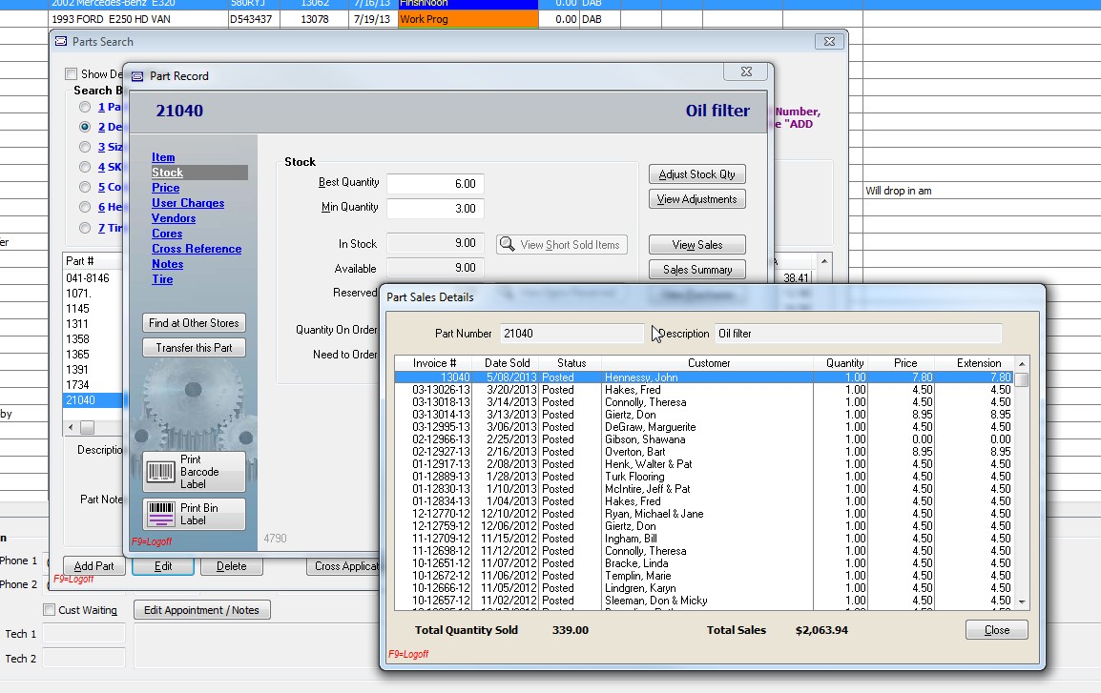1101x693 pixels.
Task: Click the down arrow of sales list scrollbar
Action: pyautogui.click(x=1022, y=601)
